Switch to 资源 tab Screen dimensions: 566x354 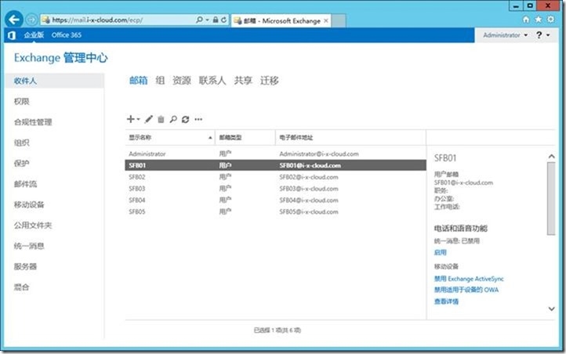[182, 81]
